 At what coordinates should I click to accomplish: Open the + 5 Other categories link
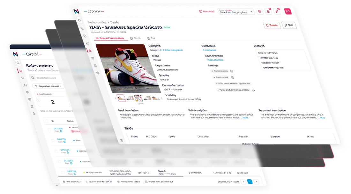171,50
